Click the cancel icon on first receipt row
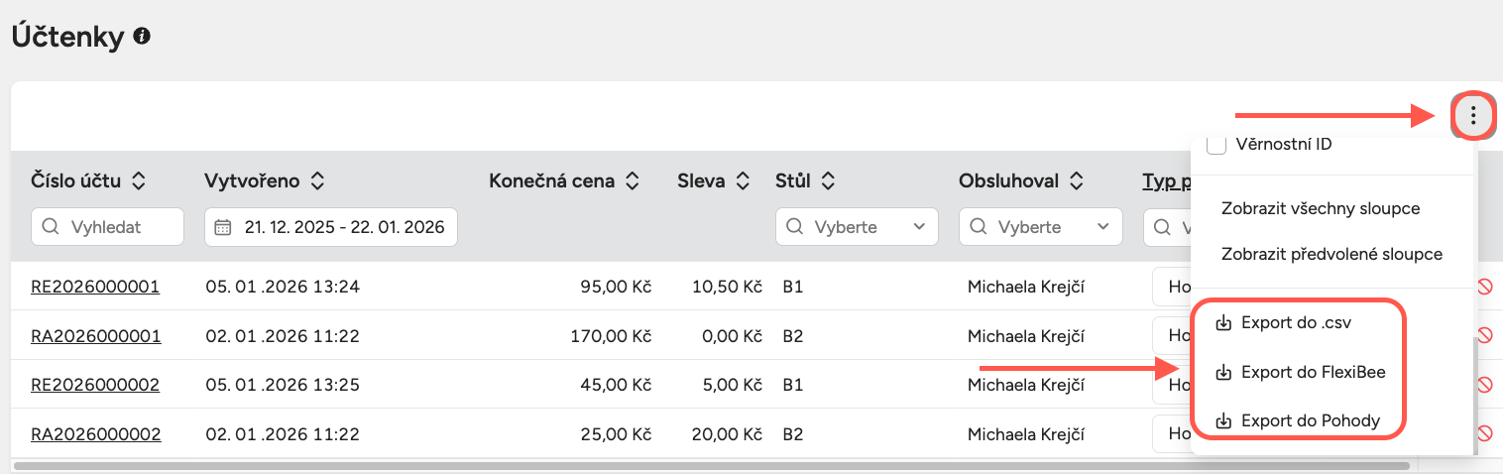The image size is (1503, 474). click(1484, 287)
